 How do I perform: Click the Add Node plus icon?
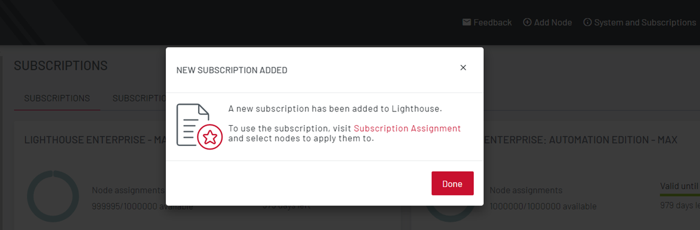click(527, 22)
